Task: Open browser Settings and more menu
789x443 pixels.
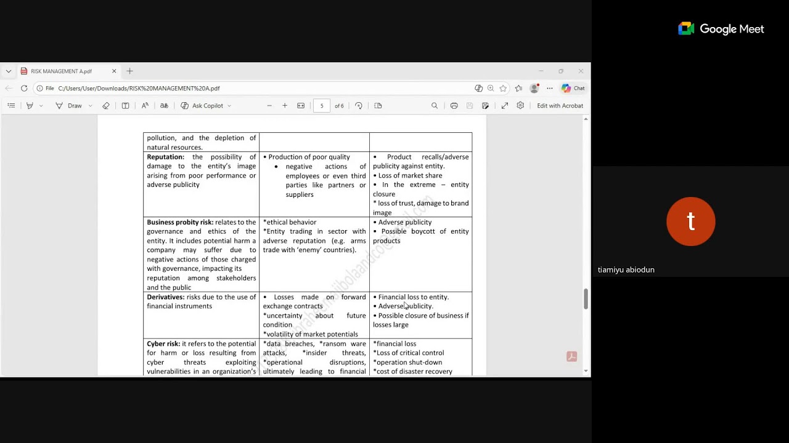Action: tap(550, 89)
